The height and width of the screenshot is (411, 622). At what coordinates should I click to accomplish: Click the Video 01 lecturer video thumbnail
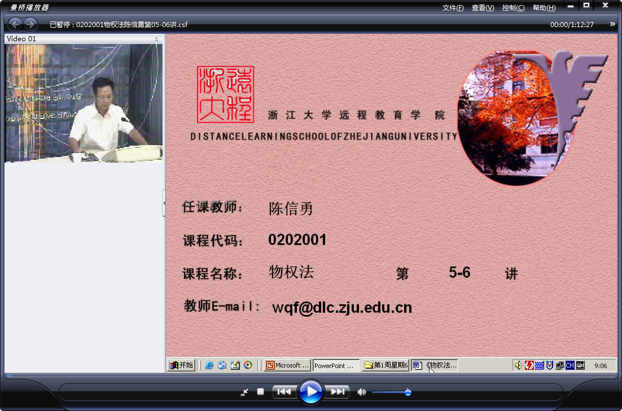click(x=84, y=103)
